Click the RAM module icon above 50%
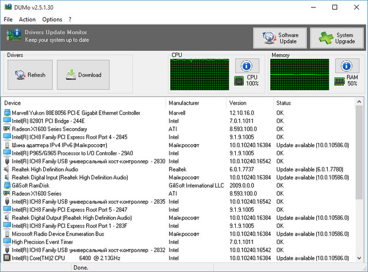This screenshot has height=272, width=368. 339,81
